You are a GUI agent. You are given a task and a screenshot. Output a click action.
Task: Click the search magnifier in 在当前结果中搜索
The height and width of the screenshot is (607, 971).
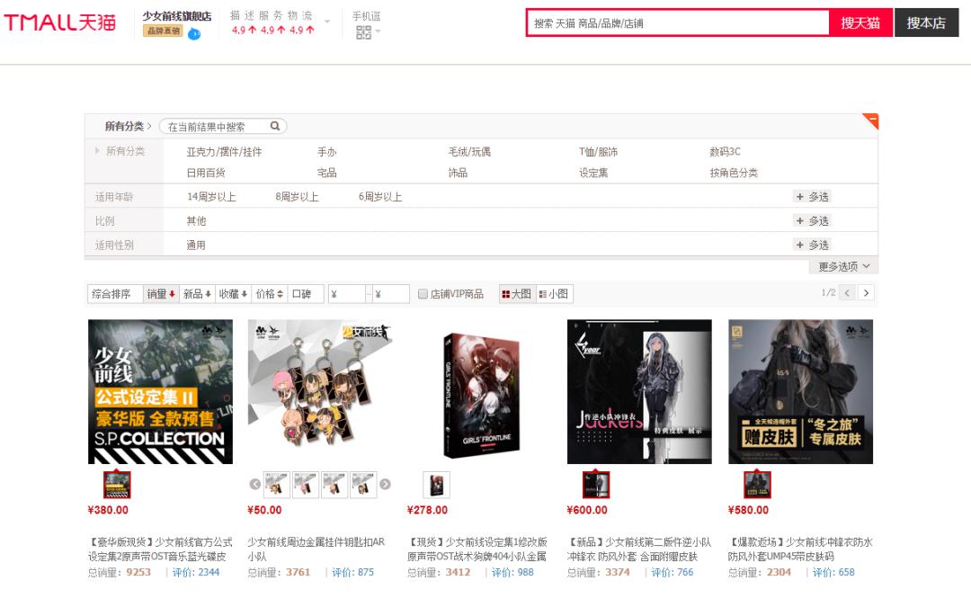click(273, 126)
